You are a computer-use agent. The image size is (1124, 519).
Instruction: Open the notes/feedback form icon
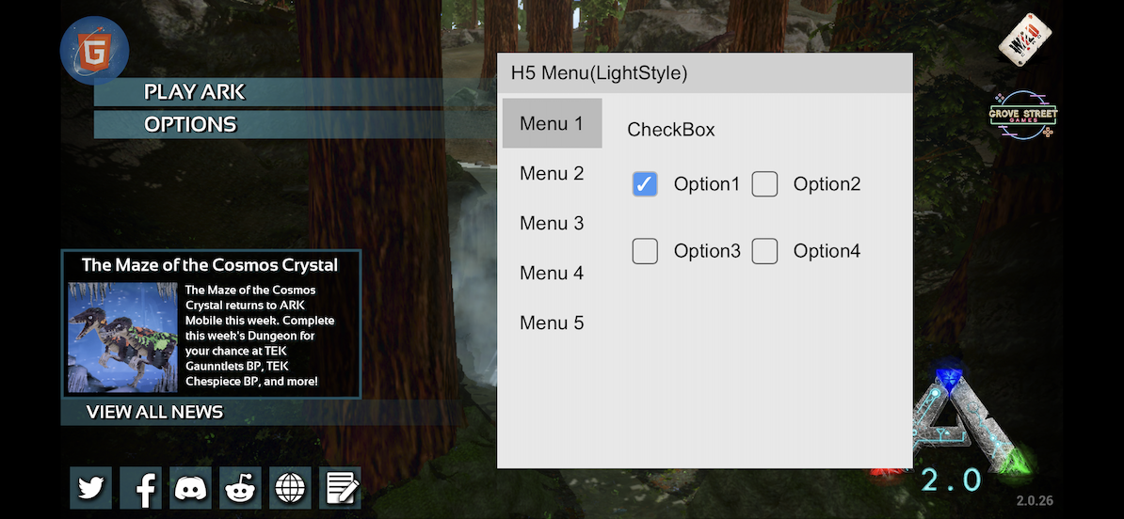tap(340, 488)
